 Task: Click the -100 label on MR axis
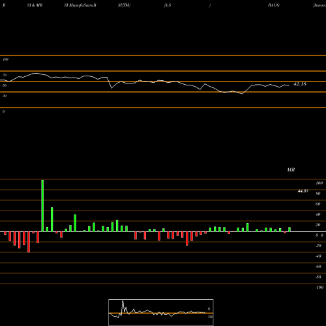[319, 288]
